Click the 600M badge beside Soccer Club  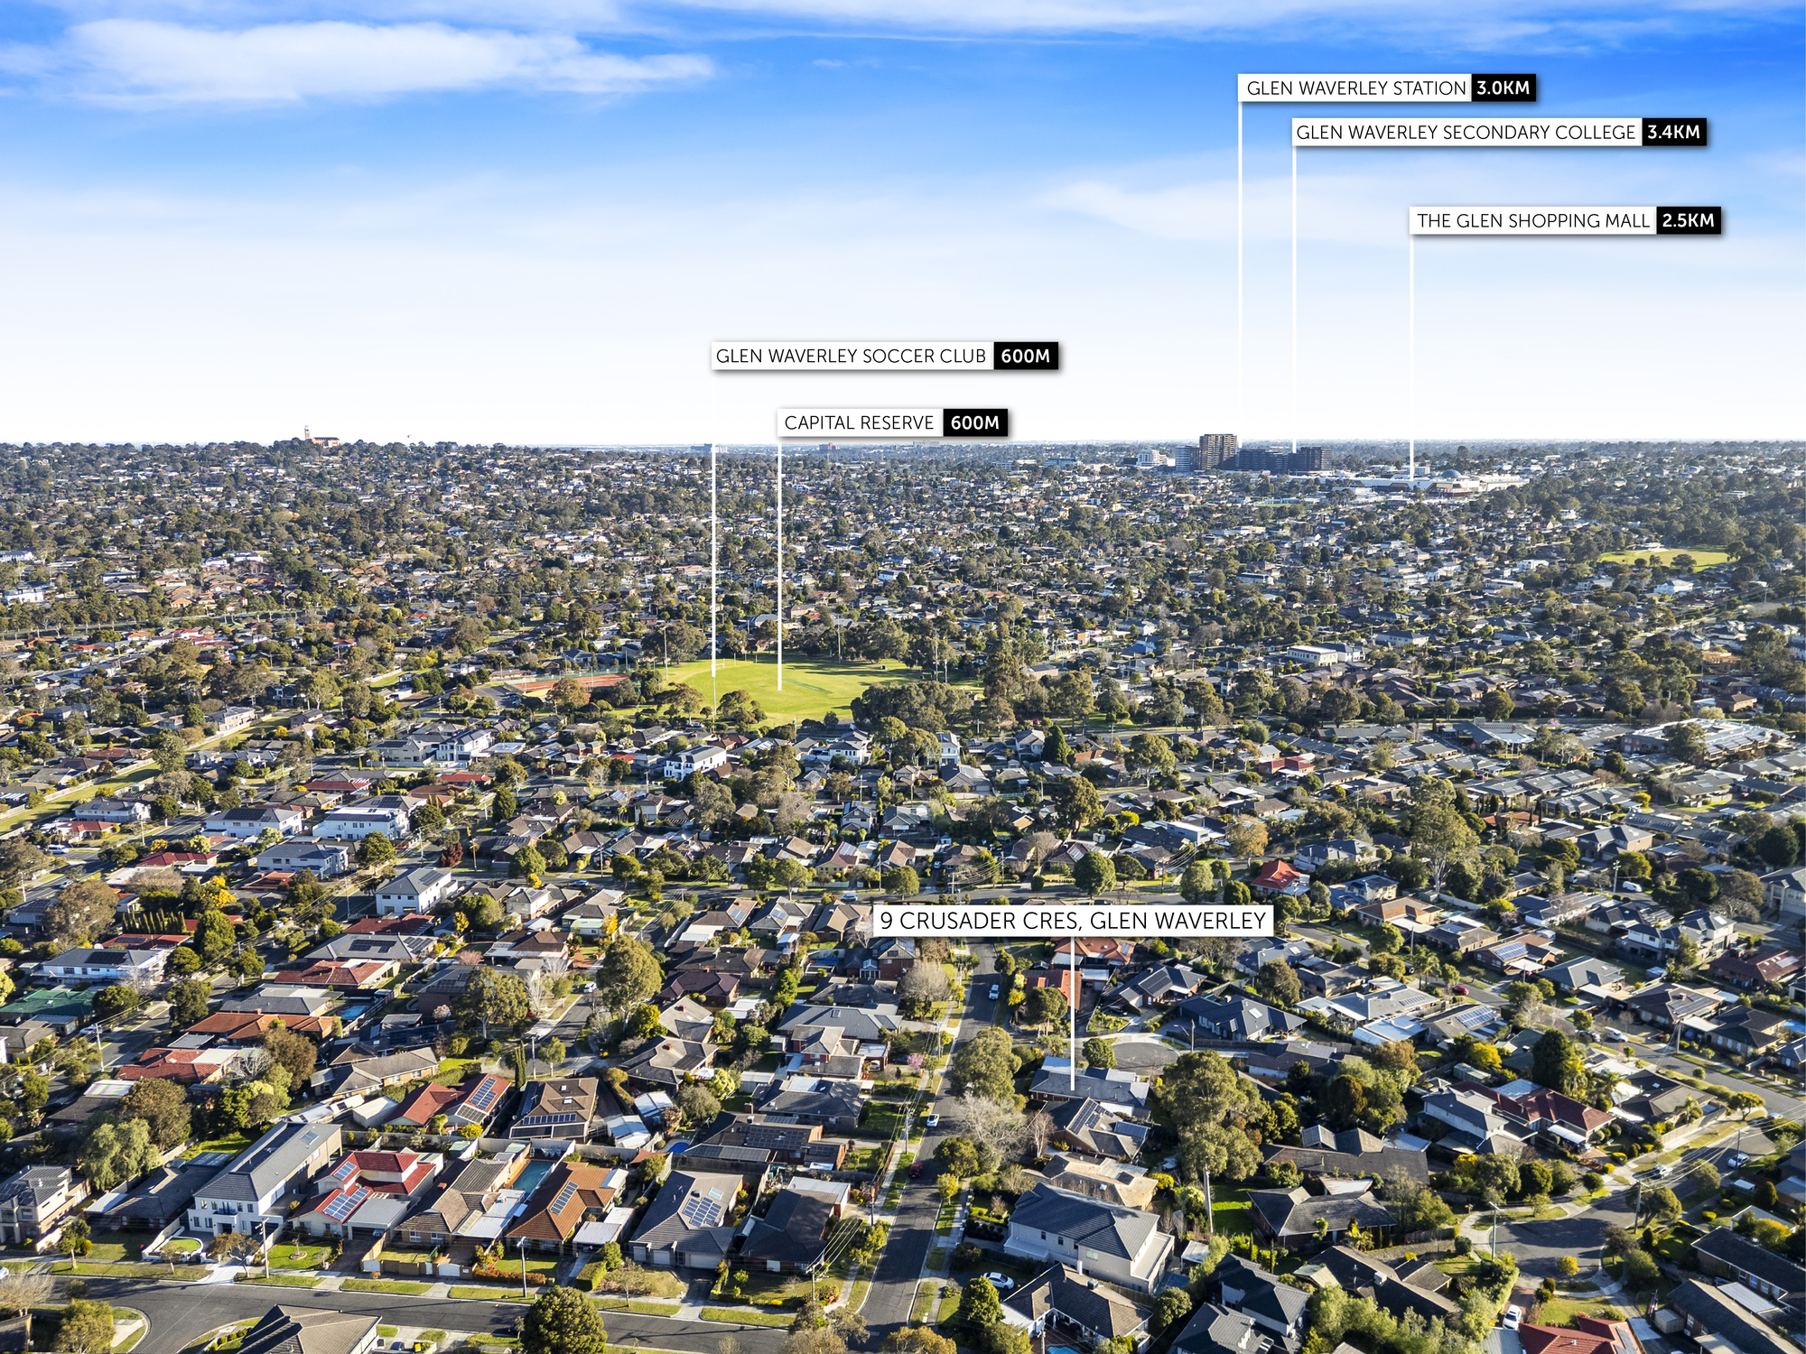(x=1026, y=356)
